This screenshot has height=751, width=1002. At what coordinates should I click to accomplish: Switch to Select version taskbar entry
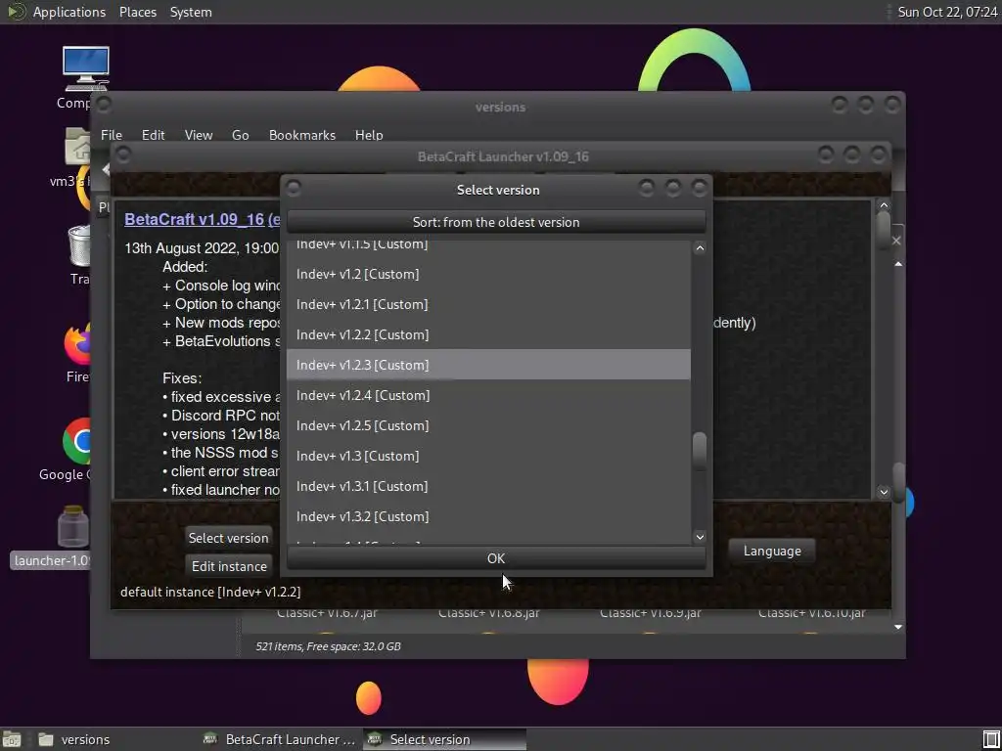pyautogui.click(x=445, y=739)
